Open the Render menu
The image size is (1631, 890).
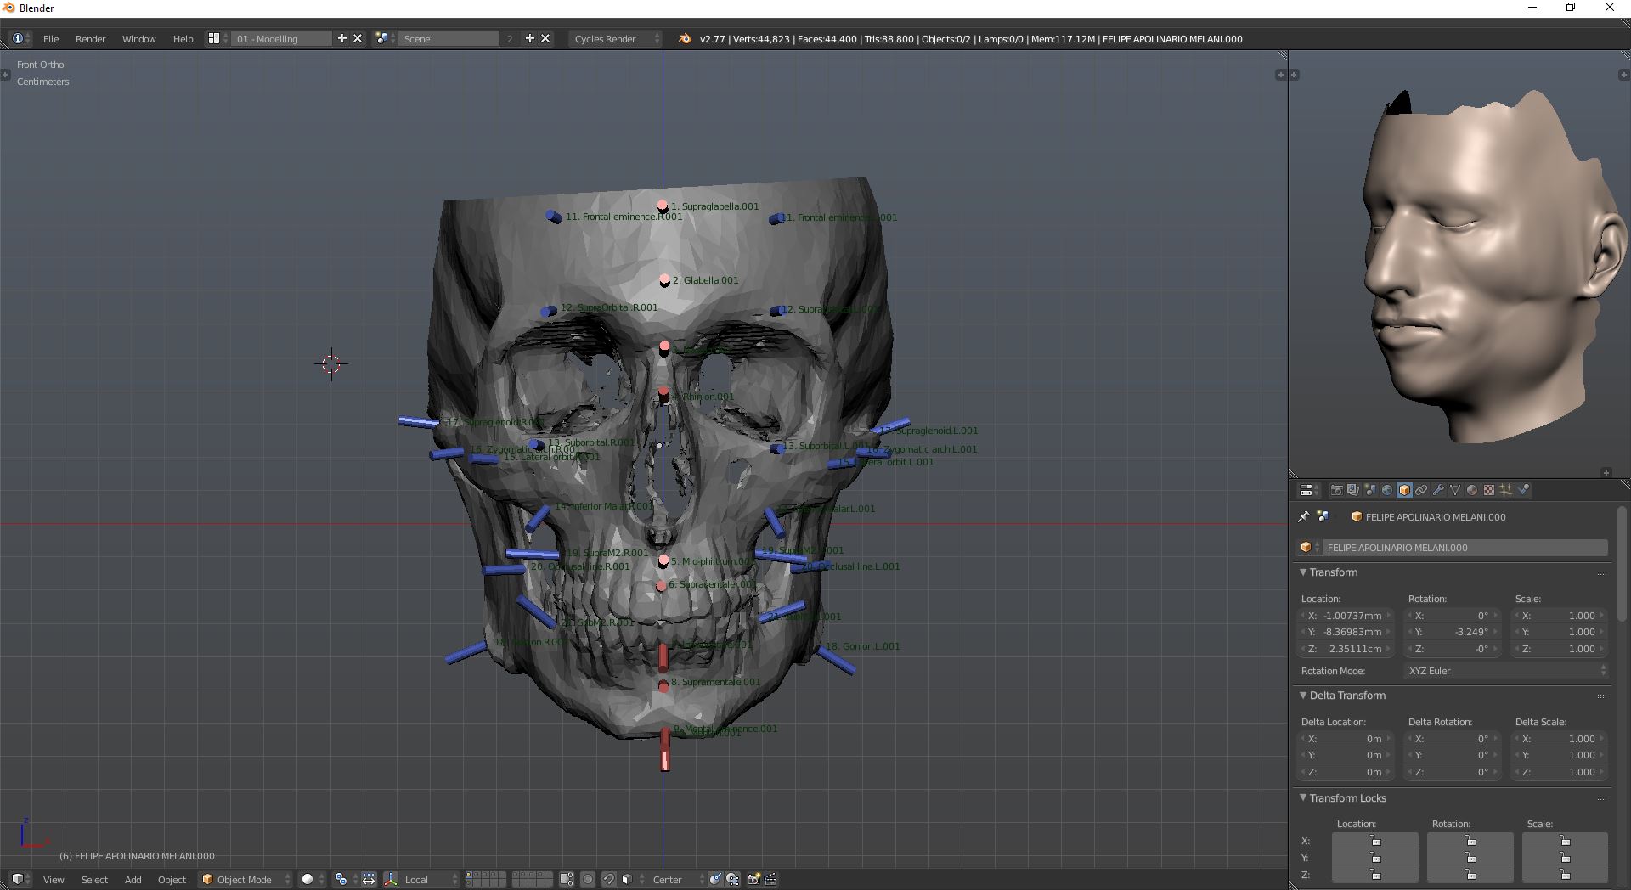(91, 39)
